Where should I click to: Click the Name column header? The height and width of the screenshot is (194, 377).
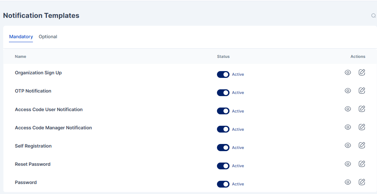pos(20,56)
